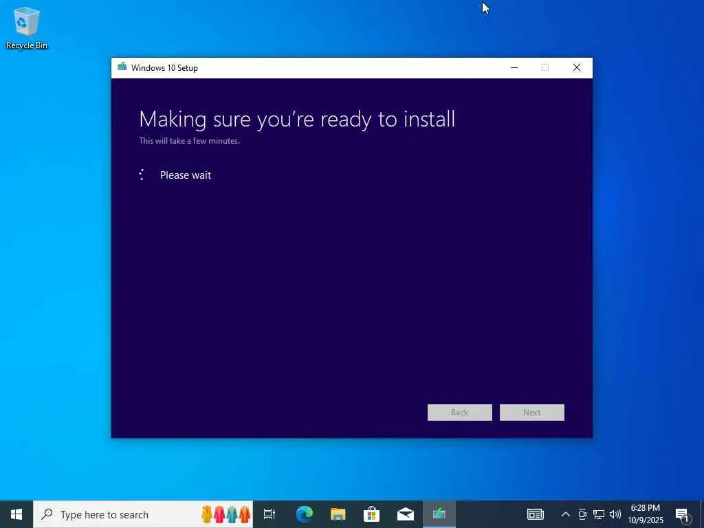Close the Windows 10 Setup window
Image resolution: width=704 pixels, height=528 pixels.
[x=577, y=68]
